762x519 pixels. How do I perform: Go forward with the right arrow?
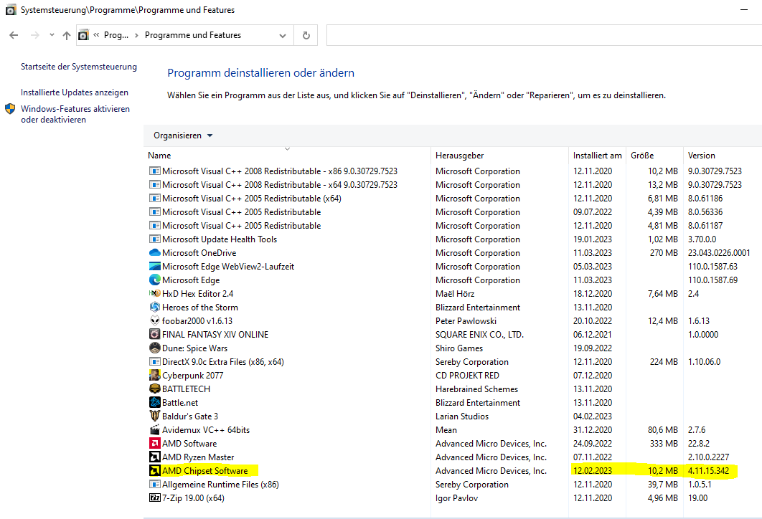(34, 35)
